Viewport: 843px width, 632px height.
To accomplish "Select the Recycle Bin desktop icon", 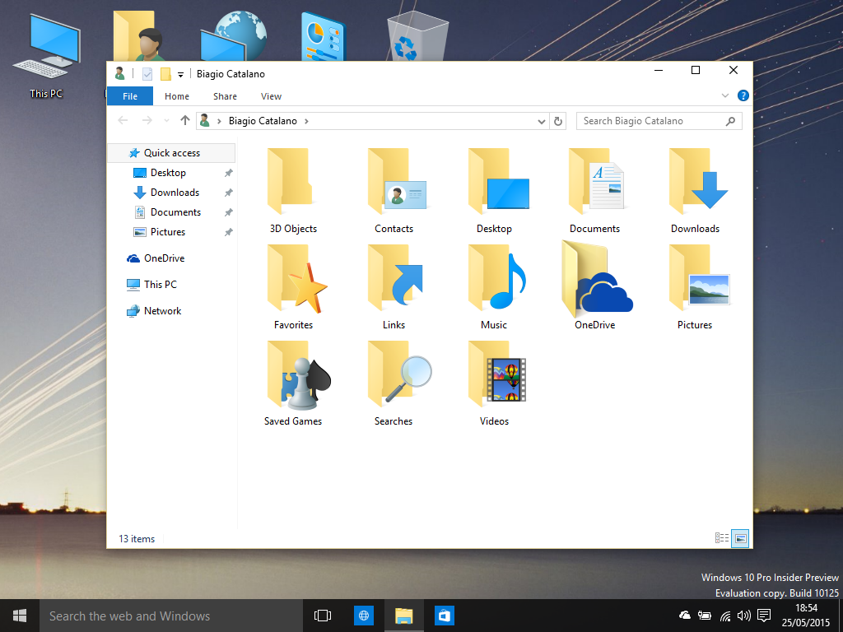I will [x=417, y=36].
